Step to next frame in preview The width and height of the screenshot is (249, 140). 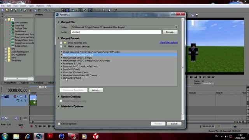pos(213,77)
